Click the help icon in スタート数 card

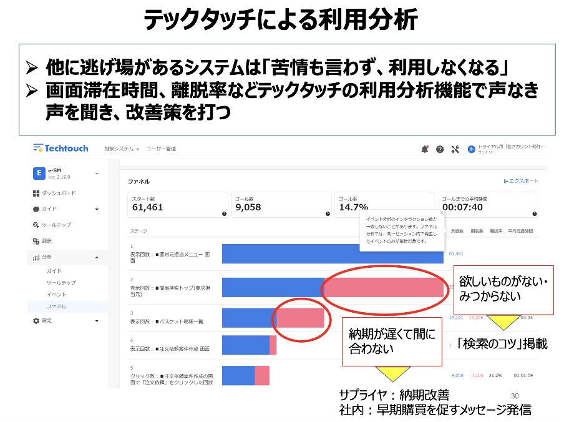point(224,213)
